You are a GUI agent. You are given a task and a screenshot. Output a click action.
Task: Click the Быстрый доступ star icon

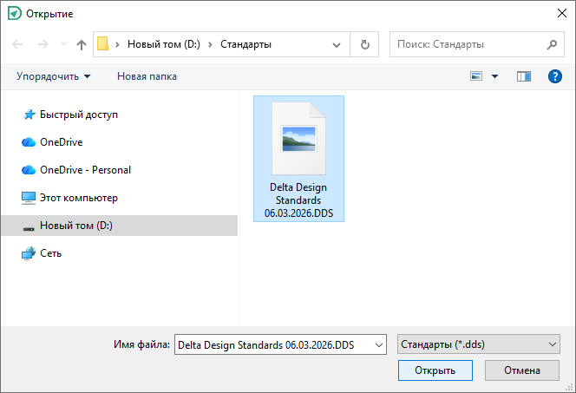click(29, 115)
